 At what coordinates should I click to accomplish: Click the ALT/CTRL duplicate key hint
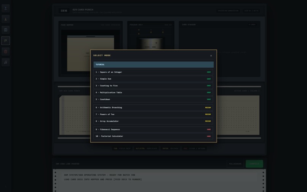[x=146, y=149]
